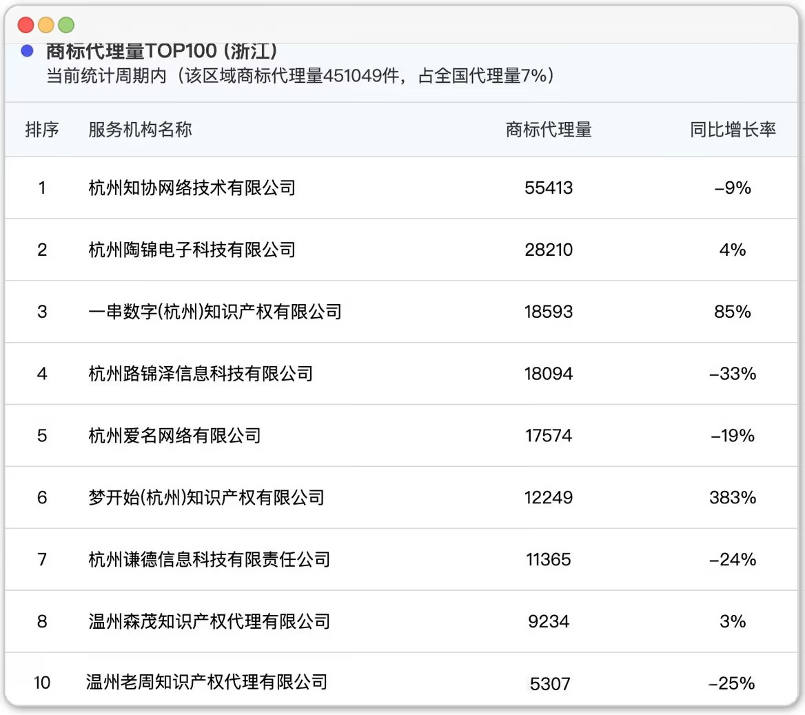Image resolution: width=805 pixels, height=715 pixels.
Task: Click the yellow minimize window button
Action: click(x=46, y=26)
